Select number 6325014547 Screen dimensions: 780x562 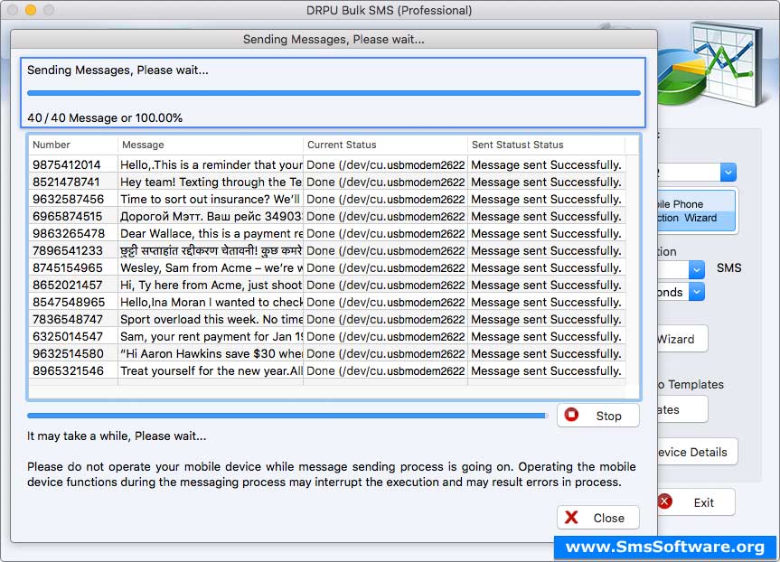(x=68, y=336)
